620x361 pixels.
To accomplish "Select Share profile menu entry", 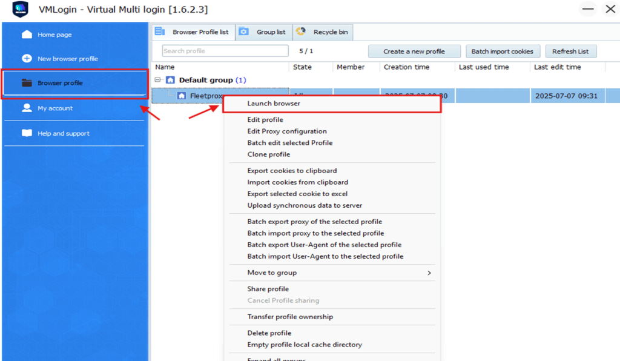I will [x=268, y=289].
